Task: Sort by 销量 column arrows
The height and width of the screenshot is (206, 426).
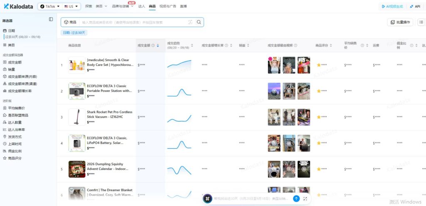Action: click(x=248, y=45)
